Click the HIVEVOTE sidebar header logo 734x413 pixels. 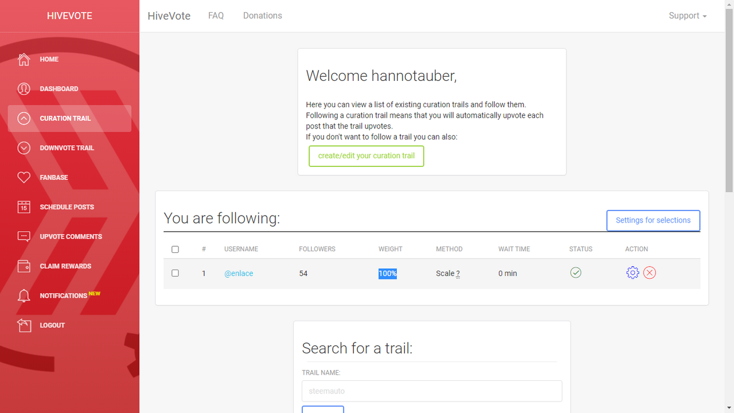point(69,16)
